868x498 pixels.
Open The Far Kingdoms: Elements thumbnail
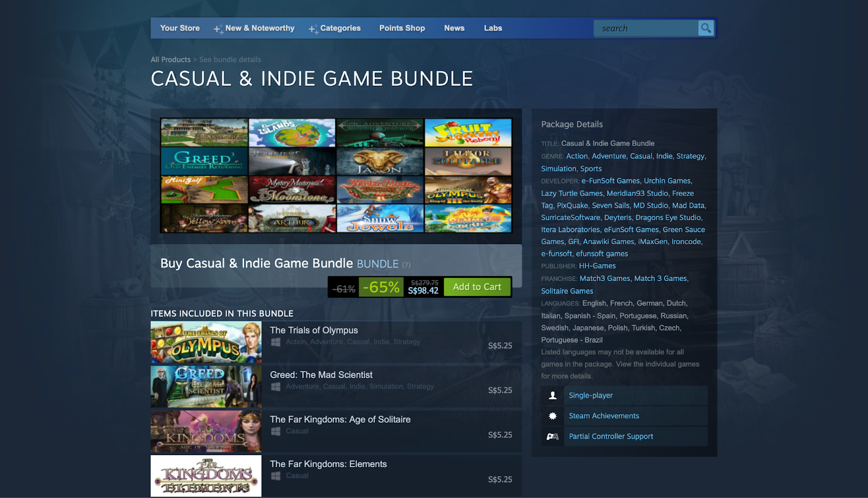coord(206,476)
